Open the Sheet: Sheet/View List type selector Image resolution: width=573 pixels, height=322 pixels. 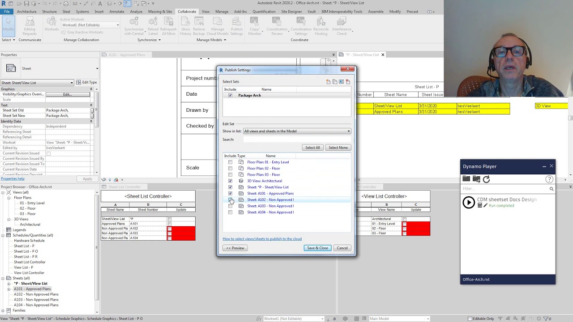click(37, 83)
